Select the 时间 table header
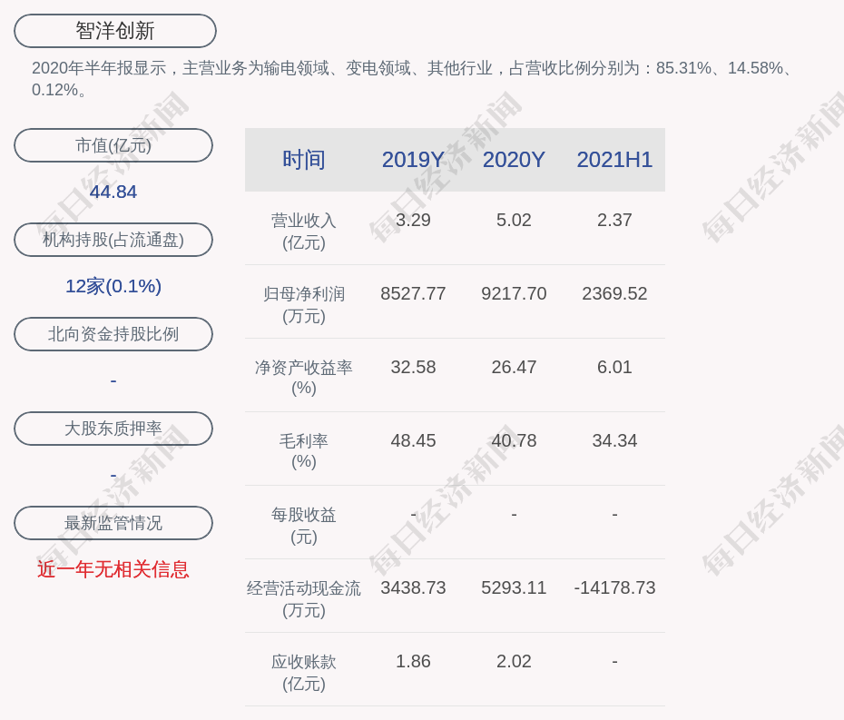The image size is (844, 720). 304,160
